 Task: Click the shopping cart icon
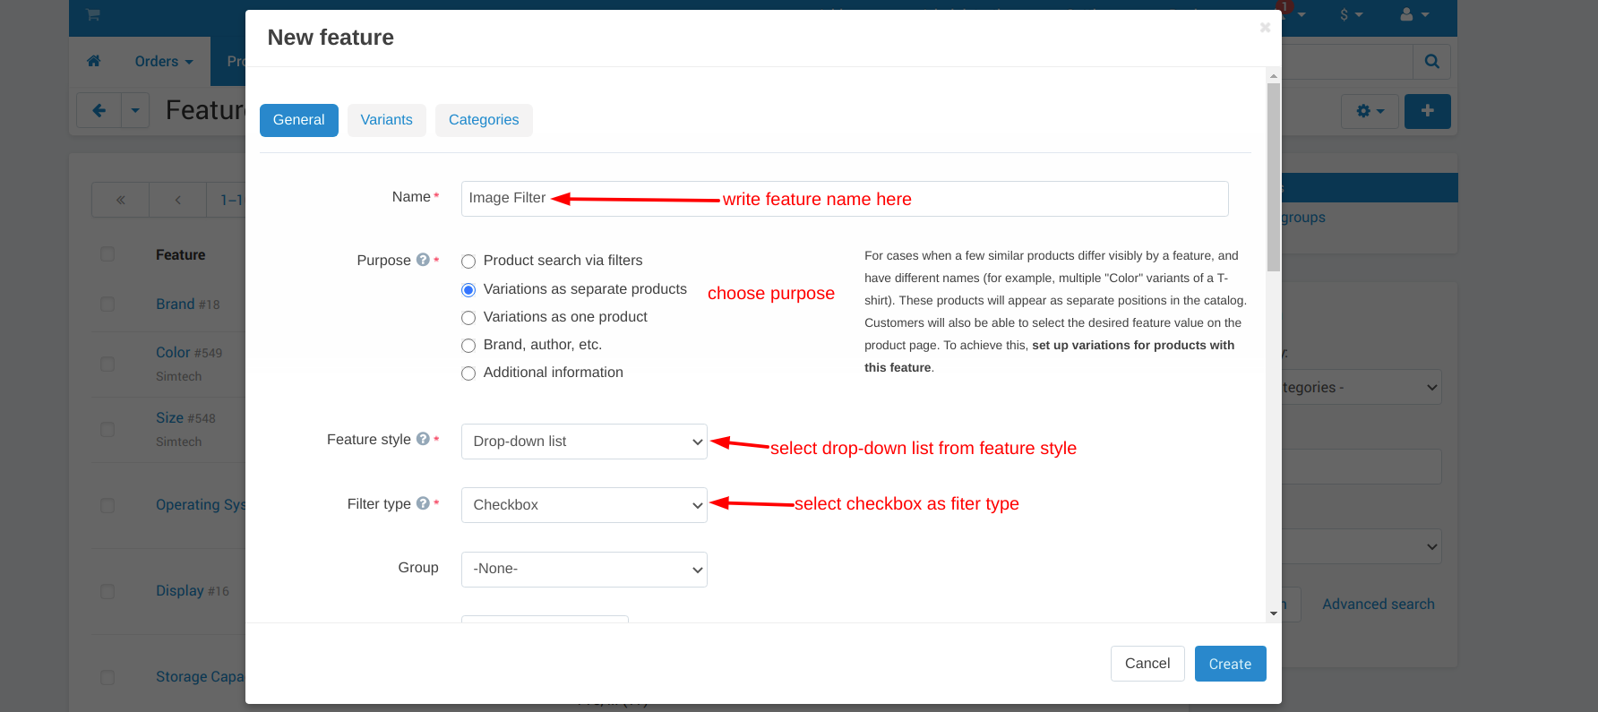pyautogui.click(x=93, y=14)
